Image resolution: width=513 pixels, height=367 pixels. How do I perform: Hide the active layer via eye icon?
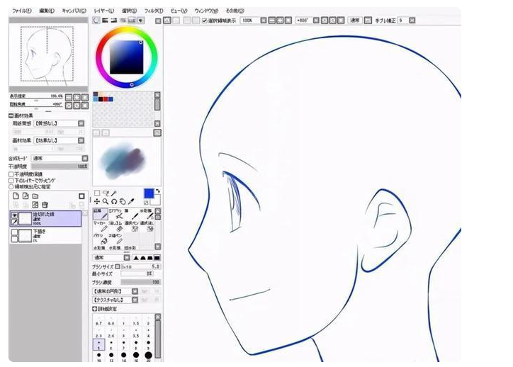14,215
